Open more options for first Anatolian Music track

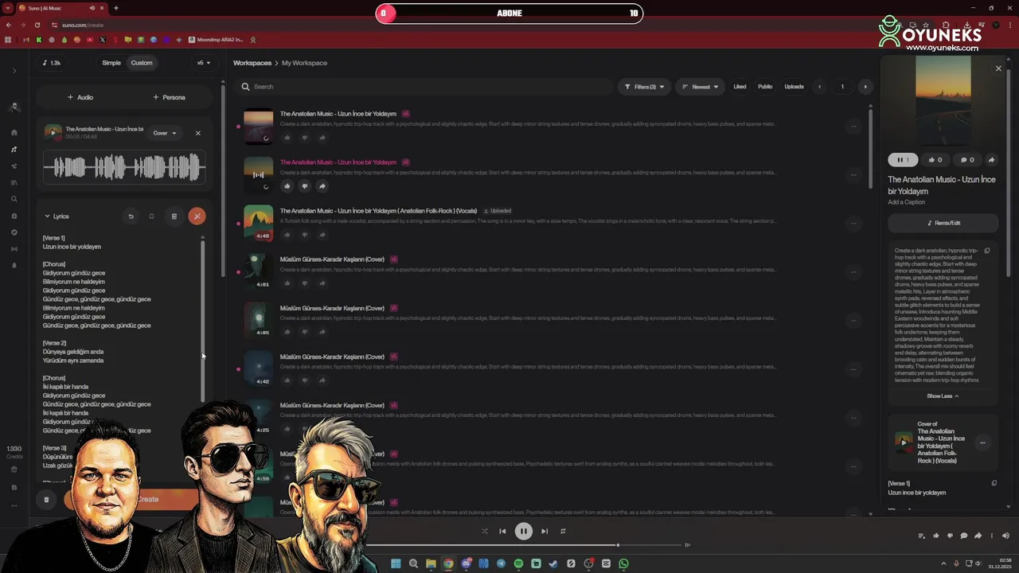pos(853,126)
